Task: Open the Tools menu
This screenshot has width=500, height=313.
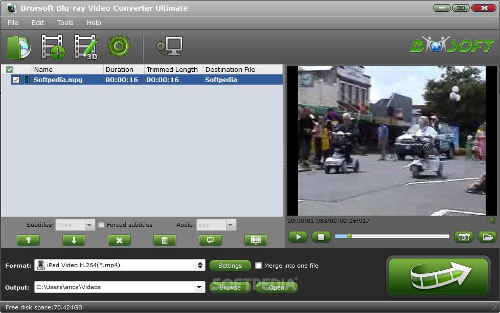Action: pyautogui.click(x=65, y=22)
